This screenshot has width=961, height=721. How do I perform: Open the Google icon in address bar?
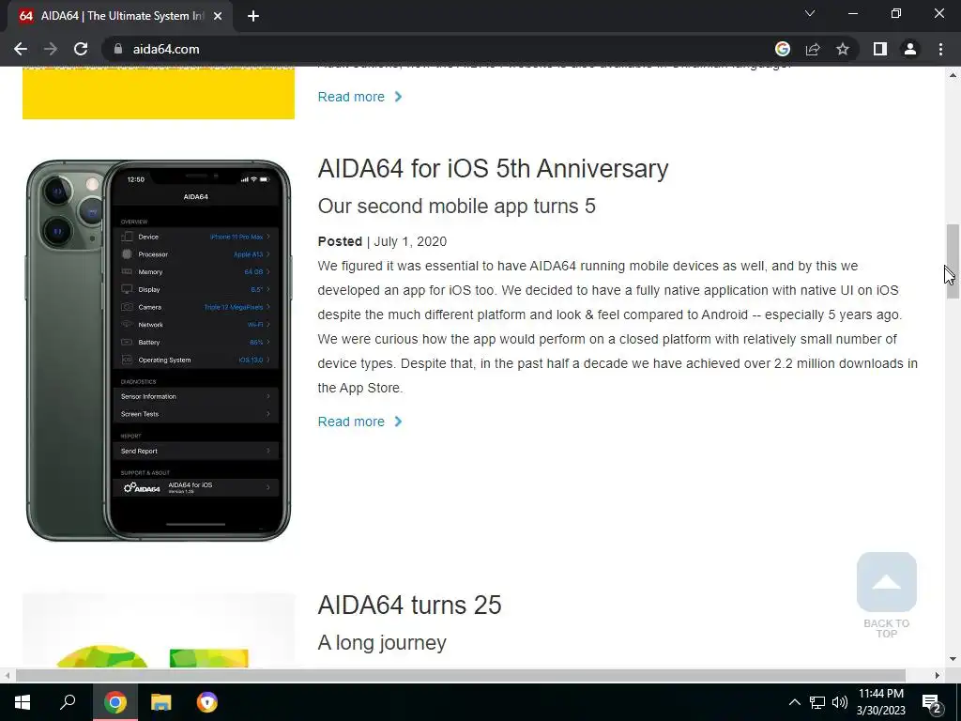[783, 49]
